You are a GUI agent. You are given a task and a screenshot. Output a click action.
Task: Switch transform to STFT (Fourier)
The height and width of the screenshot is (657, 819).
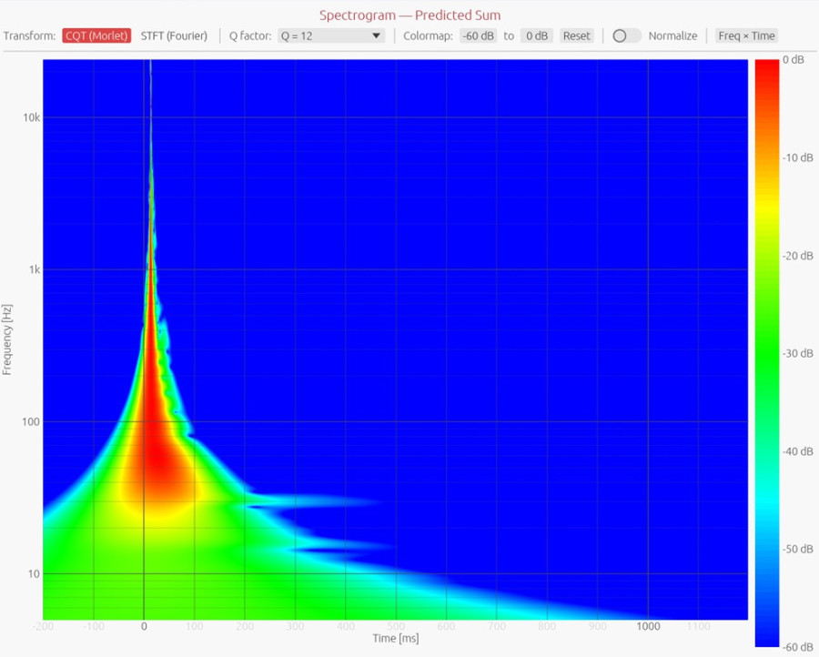tap(174, 36)
